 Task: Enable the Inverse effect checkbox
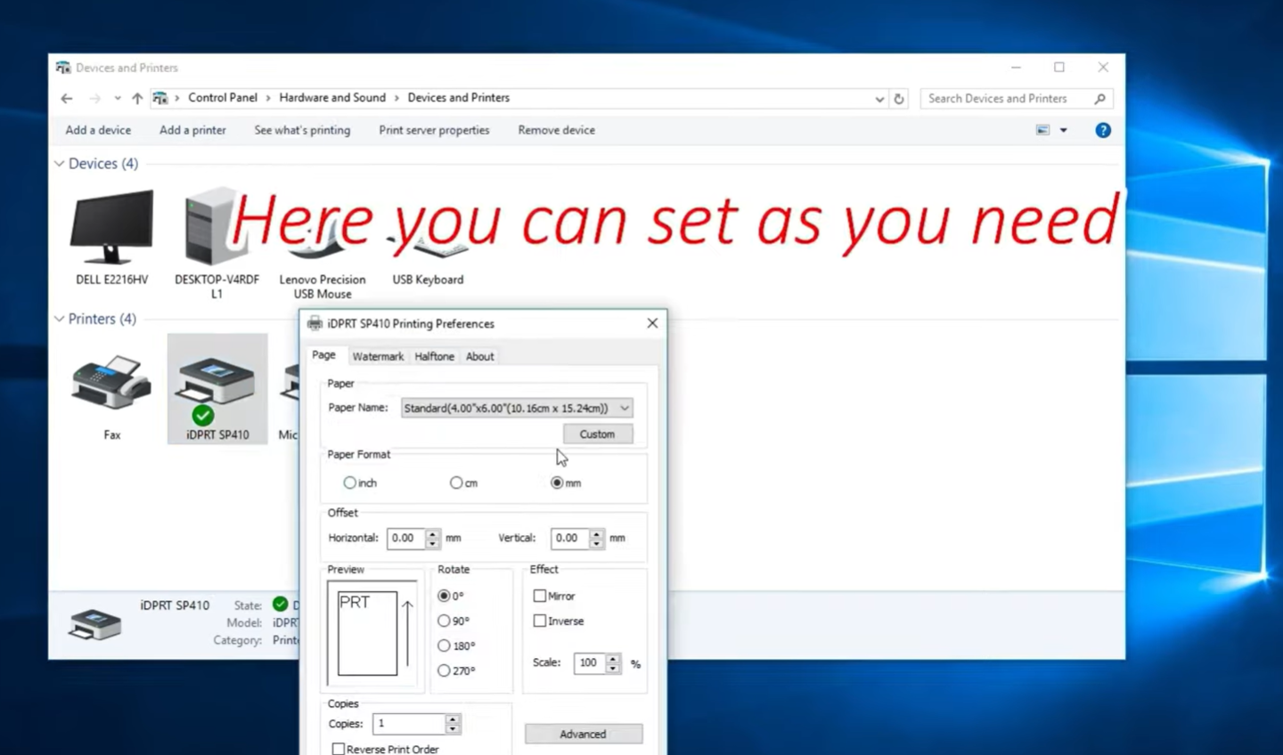tap(539, 621)
